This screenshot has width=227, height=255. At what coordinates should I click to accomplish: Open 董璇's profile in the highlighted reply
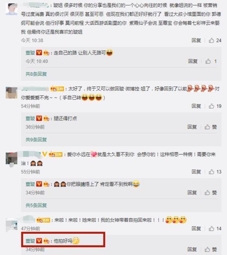(30, 241)
